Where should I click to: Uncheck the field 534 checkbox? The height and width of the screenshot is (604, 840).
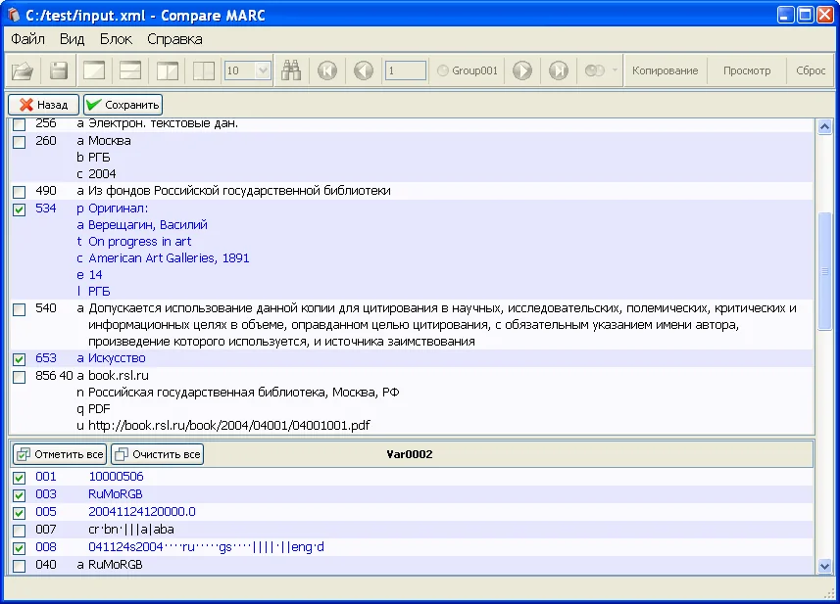click(20, 209)
